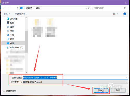Viewport: 130px width, 96px height.
Task: Select 下载 in the navigation pane
Action: coord(11,35)
